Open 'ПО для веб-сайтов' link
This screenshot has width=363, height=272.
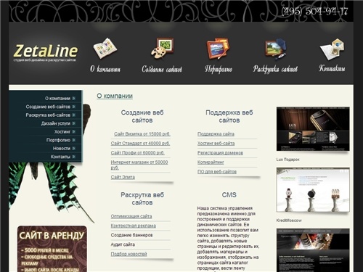tap(217, 172)
